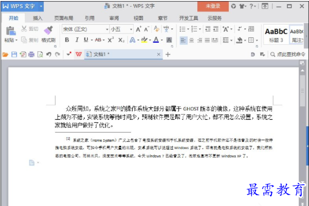Apply numbered list
The height and width of the screenshot is (206, 309).
pyautogui.click(x=194, y=29)
